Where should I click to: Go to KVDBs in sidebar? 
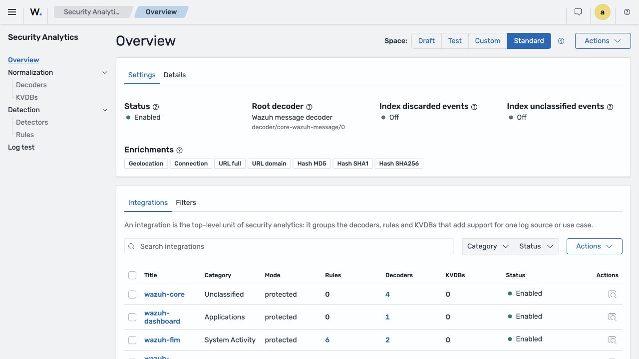[x=27, y=97]
